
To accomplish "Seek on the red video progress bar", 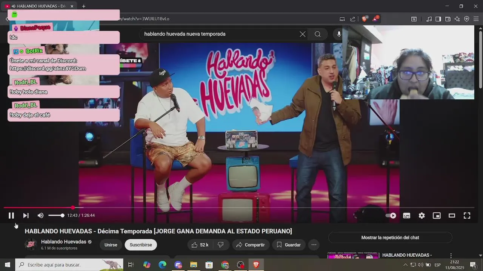I will pyautogui.click(x=239, y=207).
